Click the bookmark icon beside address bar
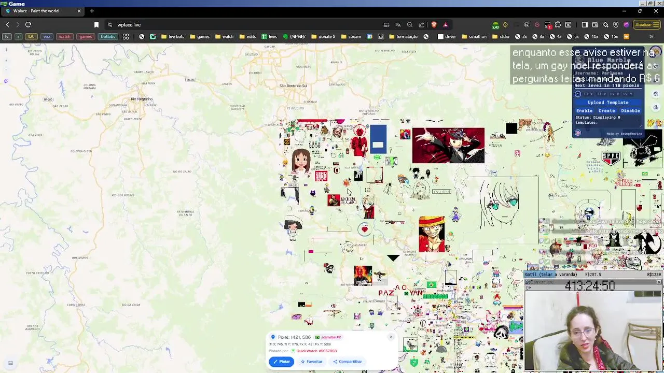 tap(96, 24)
